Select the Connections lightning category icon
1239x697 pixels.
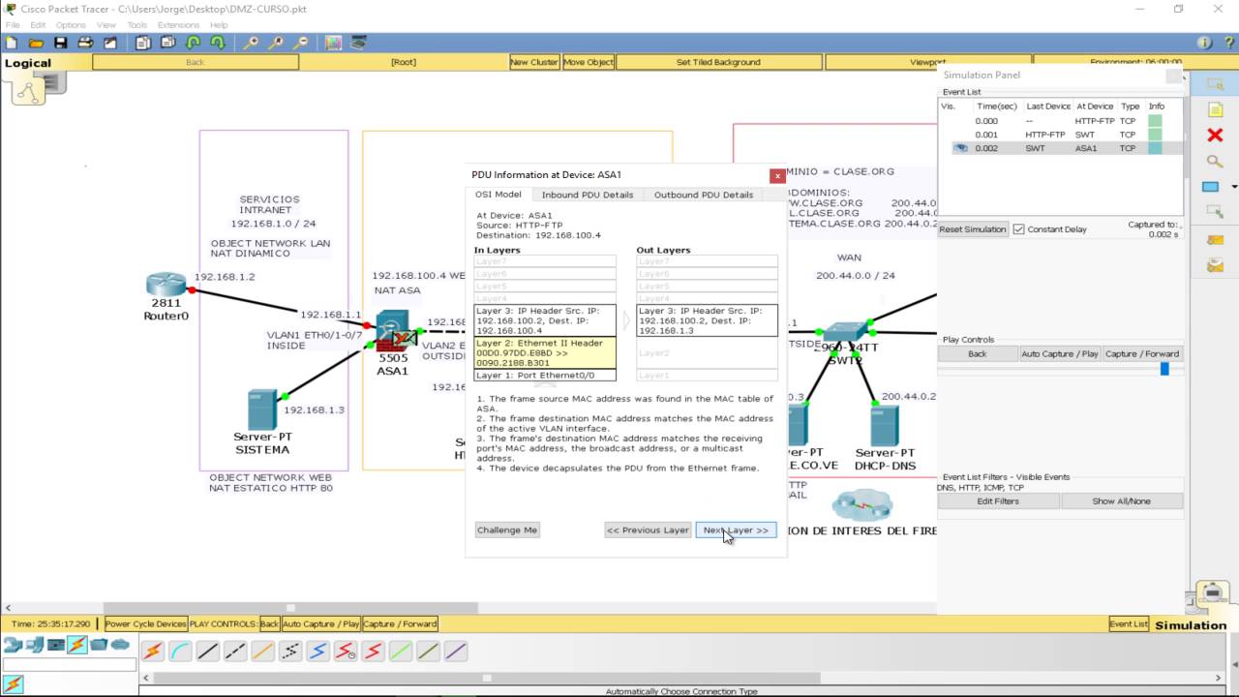pos(77,645)
